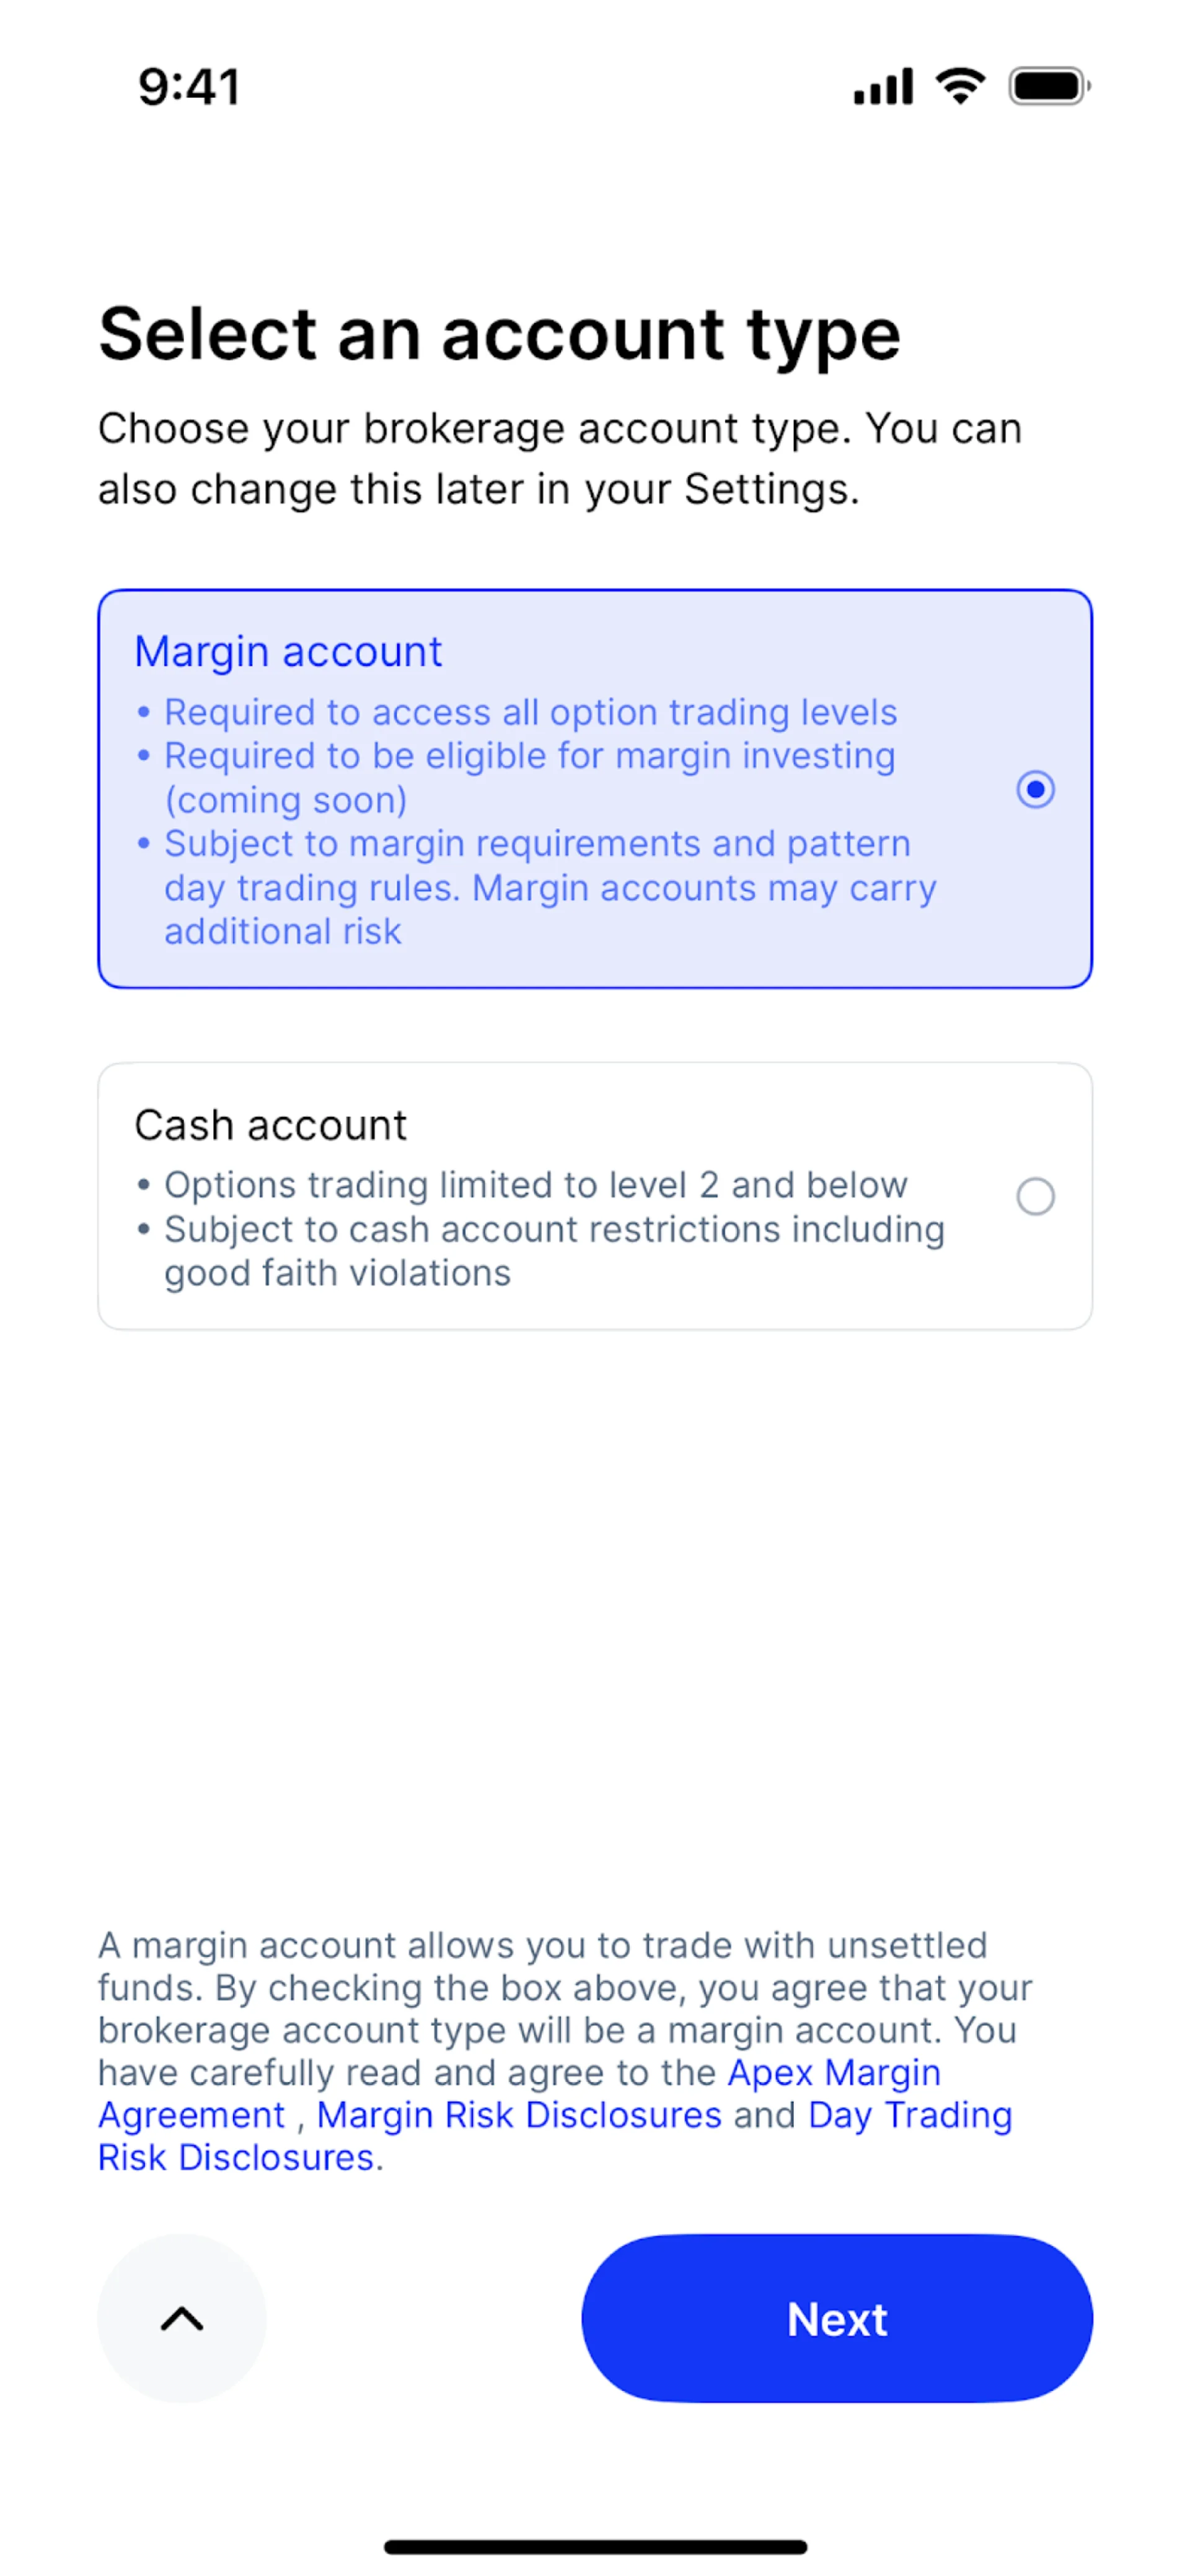Select the Margin account radio button
Viewport: 1190px width, 2576px height.
point(1035,789)
